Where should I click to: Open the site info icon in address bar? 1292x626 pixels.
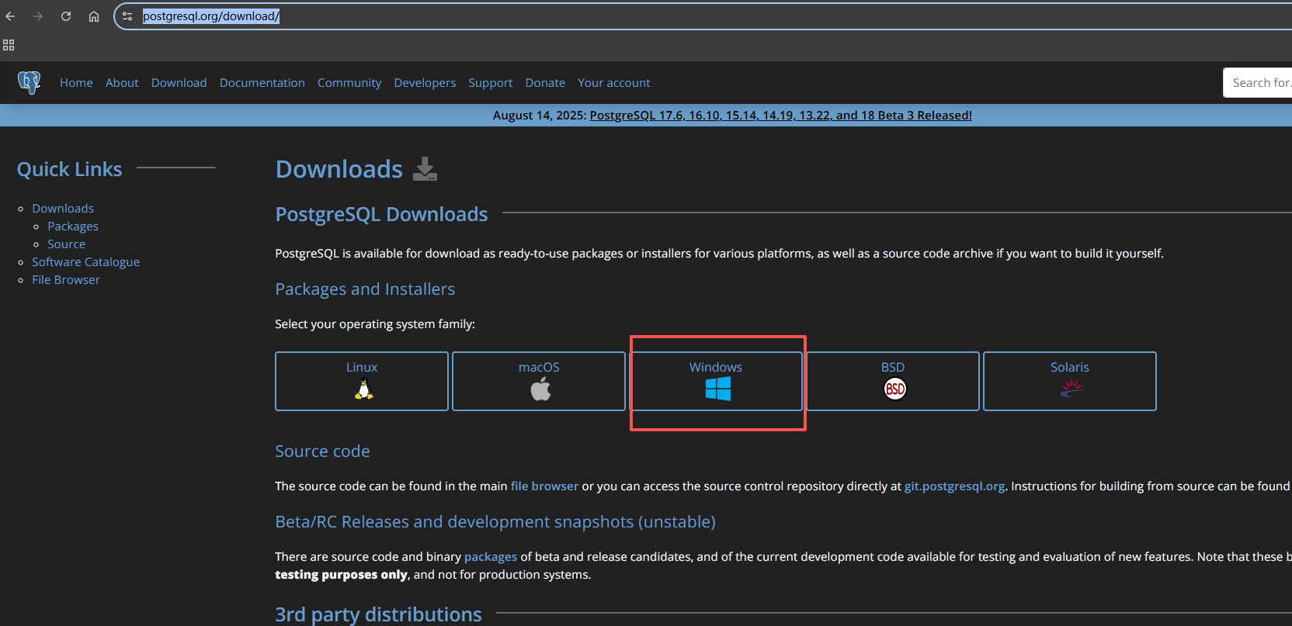[127, 16]
